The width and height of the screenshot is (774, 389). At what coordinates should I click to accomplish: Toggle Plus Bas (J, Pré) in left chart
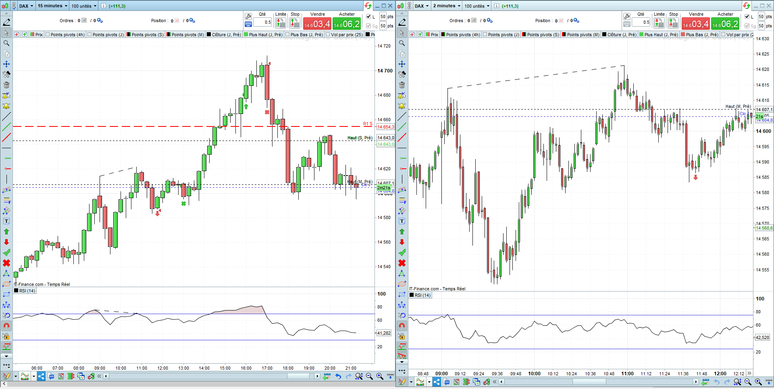(x=304, y=35)
